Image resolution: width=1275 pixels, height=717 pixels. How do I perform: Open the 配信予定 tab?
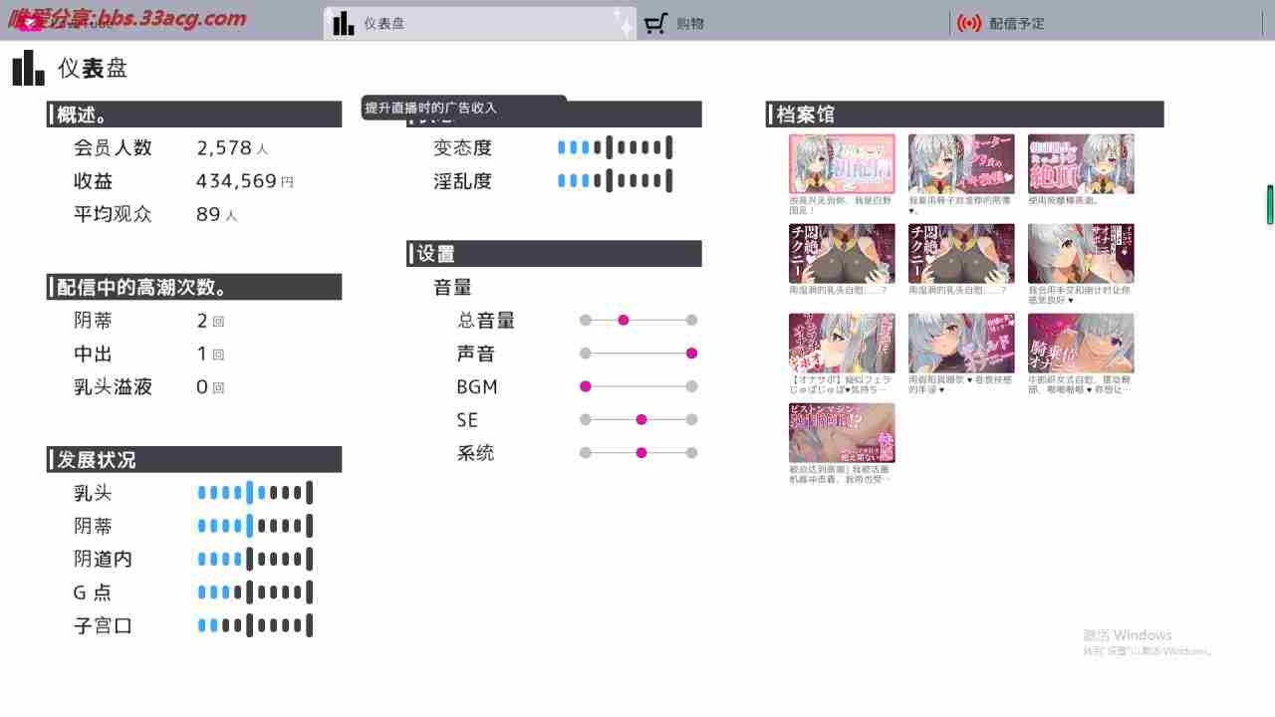[x=1016, y=24]
